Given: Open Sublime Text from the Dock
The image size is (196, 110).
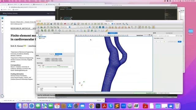Looking at the screenshot, I should [x=117, y=106].
